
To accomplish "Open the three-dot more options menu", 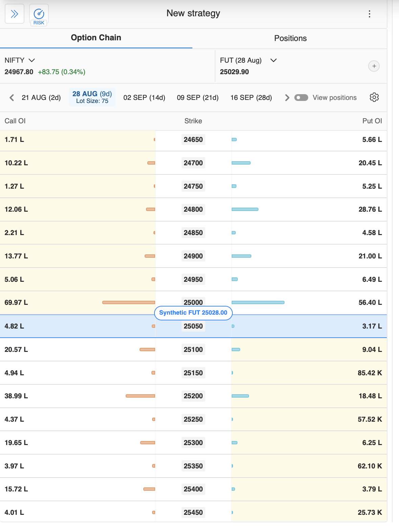I will (x=369, y=14).
